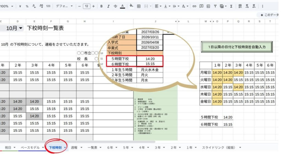Toggle bold formatting in the toolbar
Viewport: 281px width, 156px height.
pos(101,6)
